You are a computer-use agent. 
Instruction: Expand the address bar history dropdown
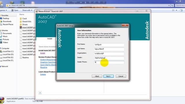tap(169, 5)
